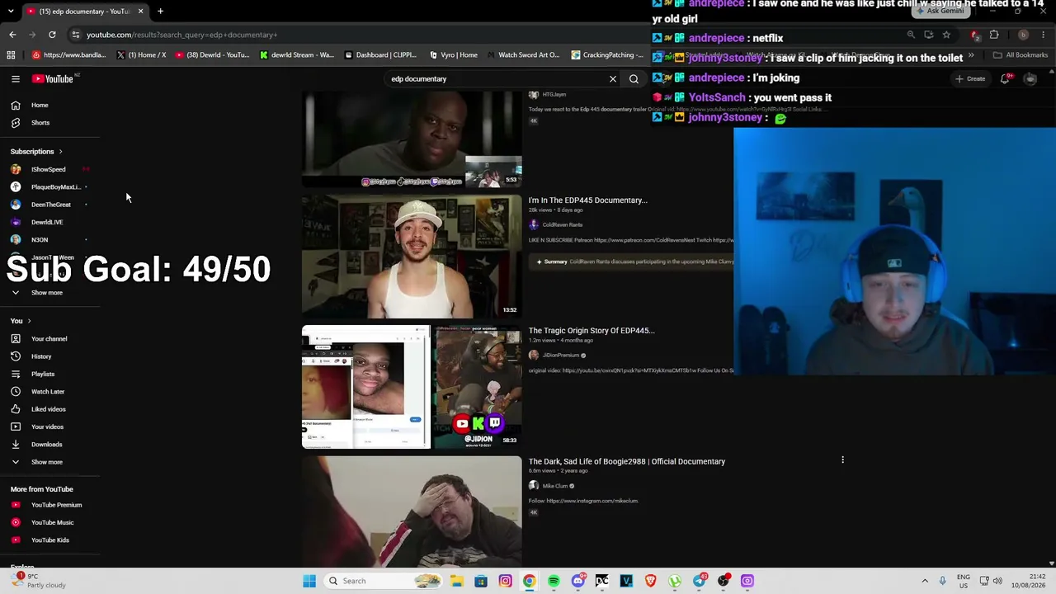Close the edp documentary YouTube tab
1056x594 pixels.
point(140,12)
